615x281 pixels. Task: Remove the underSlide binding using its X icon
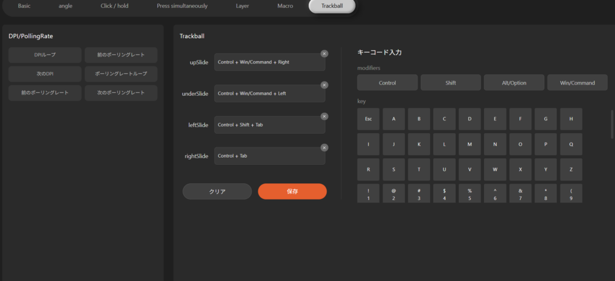(324, 85)
